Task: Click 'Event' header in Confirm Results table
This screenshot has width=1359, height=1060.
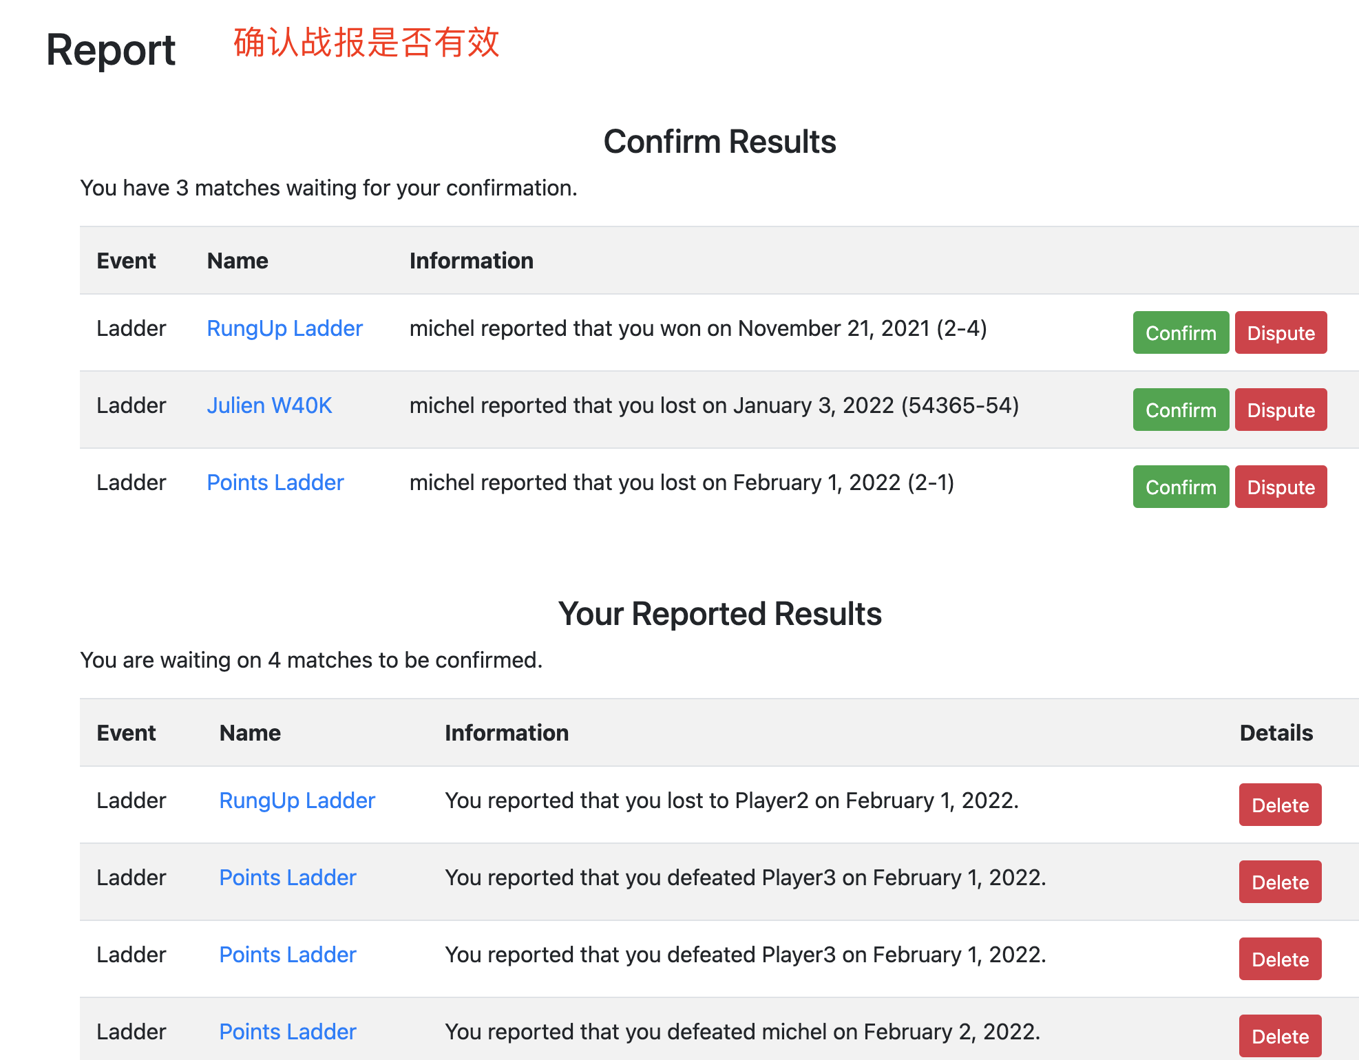Action: pos(126,261)
